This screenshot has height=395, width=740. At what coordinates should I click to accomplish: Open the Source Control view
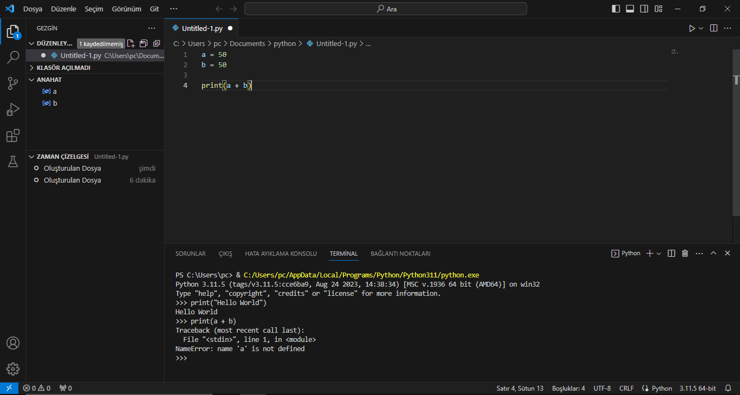point(13,83)
